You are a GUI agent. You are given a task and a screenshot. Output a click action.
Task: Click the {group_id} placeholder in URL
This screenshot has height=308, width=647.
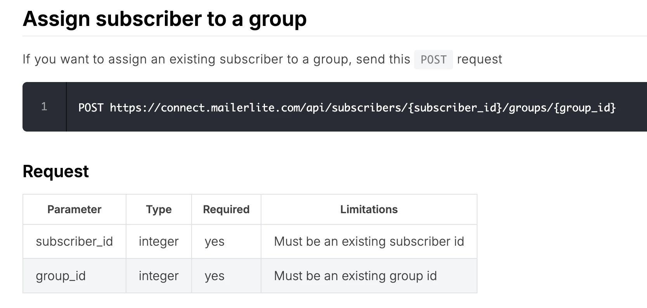pos(585,107)
